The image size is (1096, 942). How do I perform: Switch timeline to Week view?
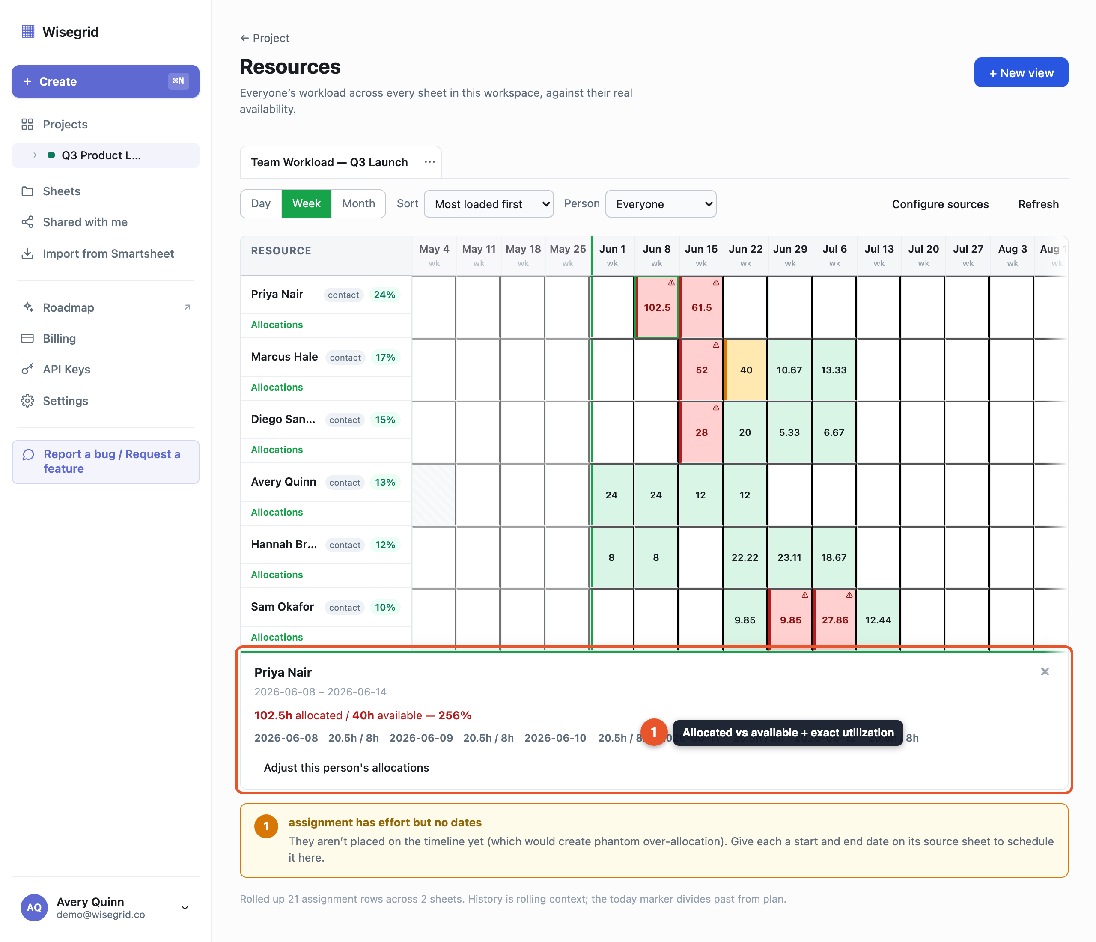point(306,204)
